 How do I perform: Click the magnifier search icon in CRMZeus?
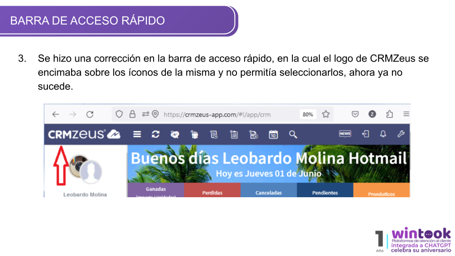(293, 134)
